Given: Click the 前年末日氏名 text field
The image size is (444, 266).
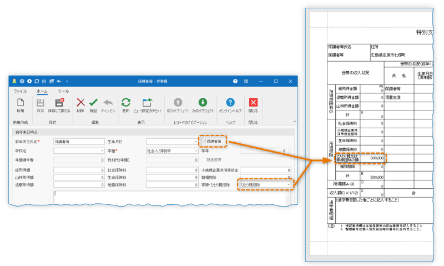Looking at the screenshot, I should [78, 142].
